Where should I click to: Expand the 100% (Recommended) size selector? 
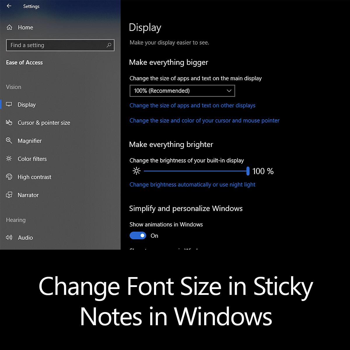(182, 91)
